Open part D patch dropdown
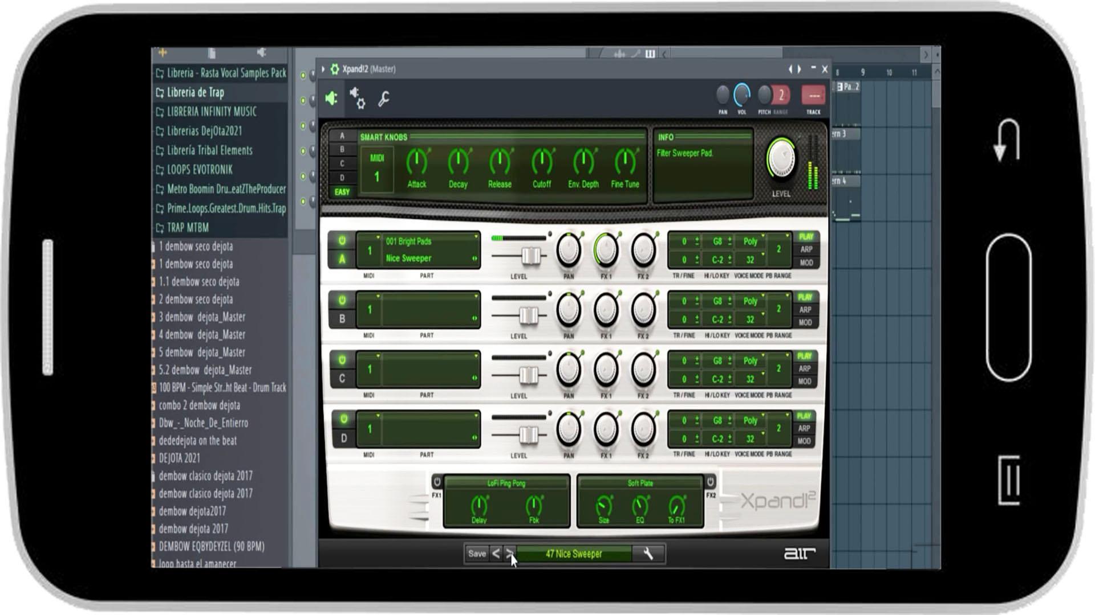This screenshot has height=615, width=1095. pyautogui.click(x=431, y=420)
